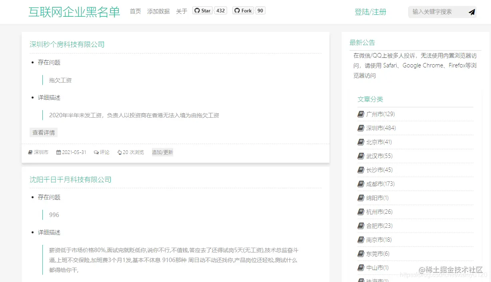Click the calendar icon beside 2021-05-31

(58, 152)
